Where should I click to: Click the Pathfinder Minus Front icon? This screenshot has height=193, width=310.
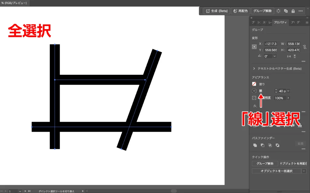[x=262, y=145]
